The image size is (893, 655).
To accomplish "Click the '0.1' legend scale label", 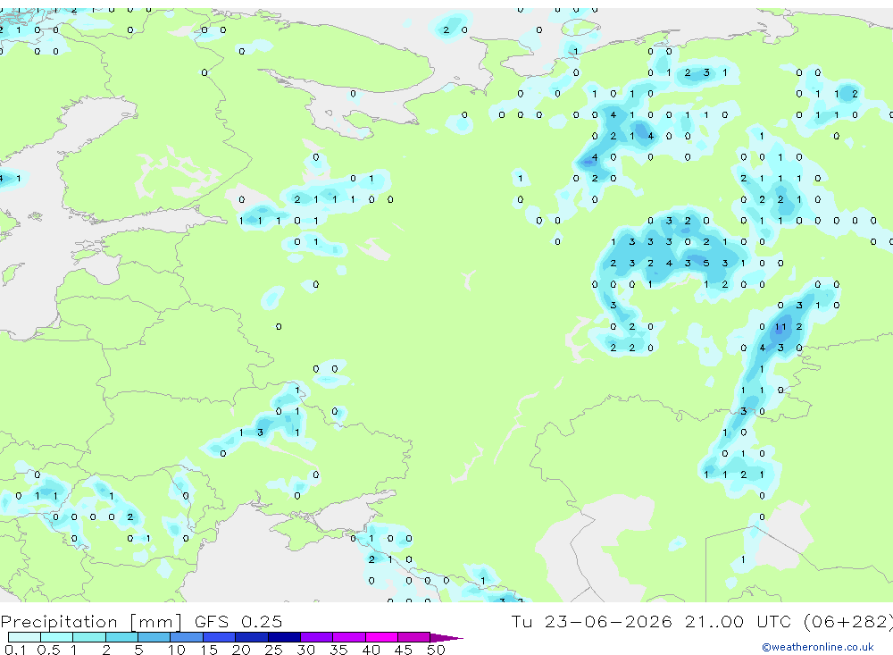I will [x=15, y=650].
